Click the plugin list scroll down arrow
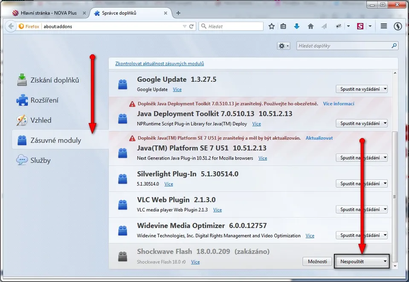 pyautogui.click(x=395, y=266)
